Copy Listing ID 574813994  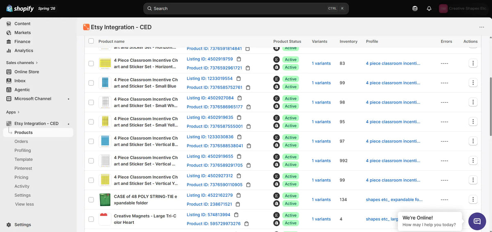[236, 215]
